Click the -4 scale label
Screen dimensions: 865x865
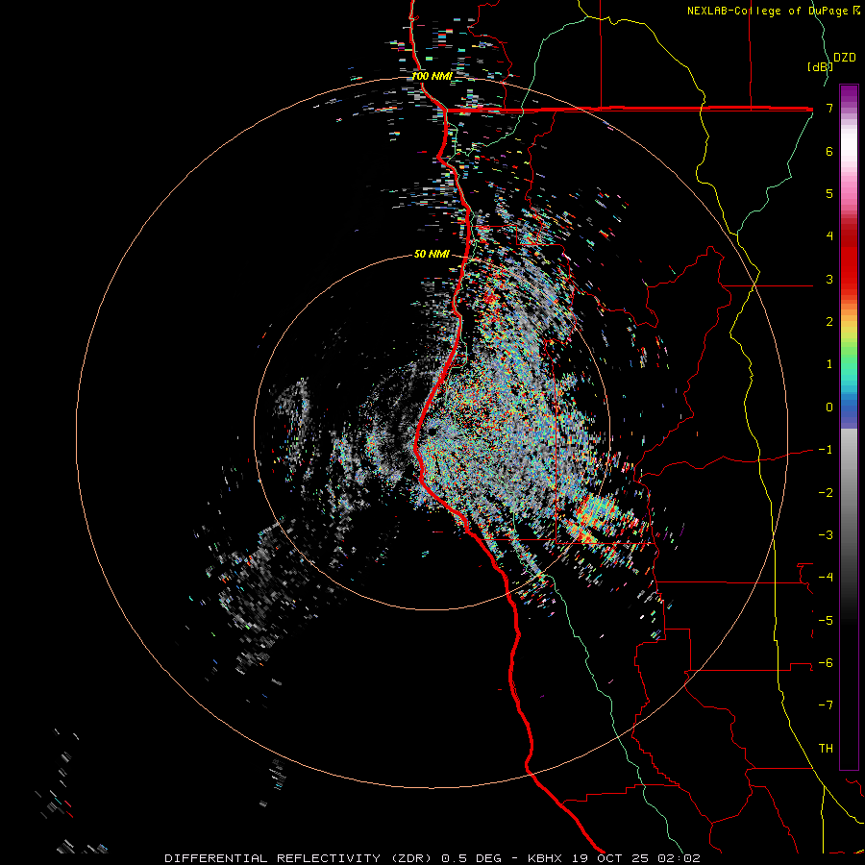coord(826,578)
